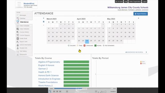Adjust the video player volume slider
This screenshot has height=93, width=165.
103,92
